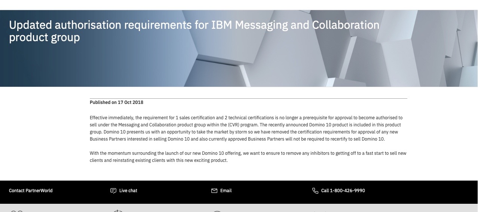Click the 'Updated authorisation requirements' page heading
478x212 pixels.
pos(194,31)
